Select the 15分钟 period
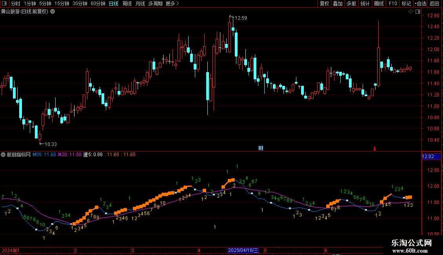443x255 pixels. [62, 4]
